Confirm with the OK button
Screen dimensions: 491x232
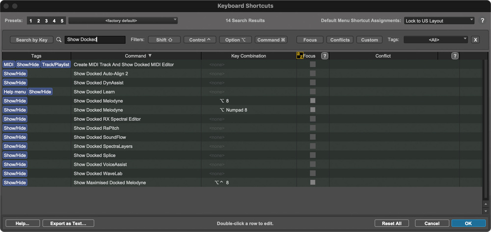tap(468, 223)
